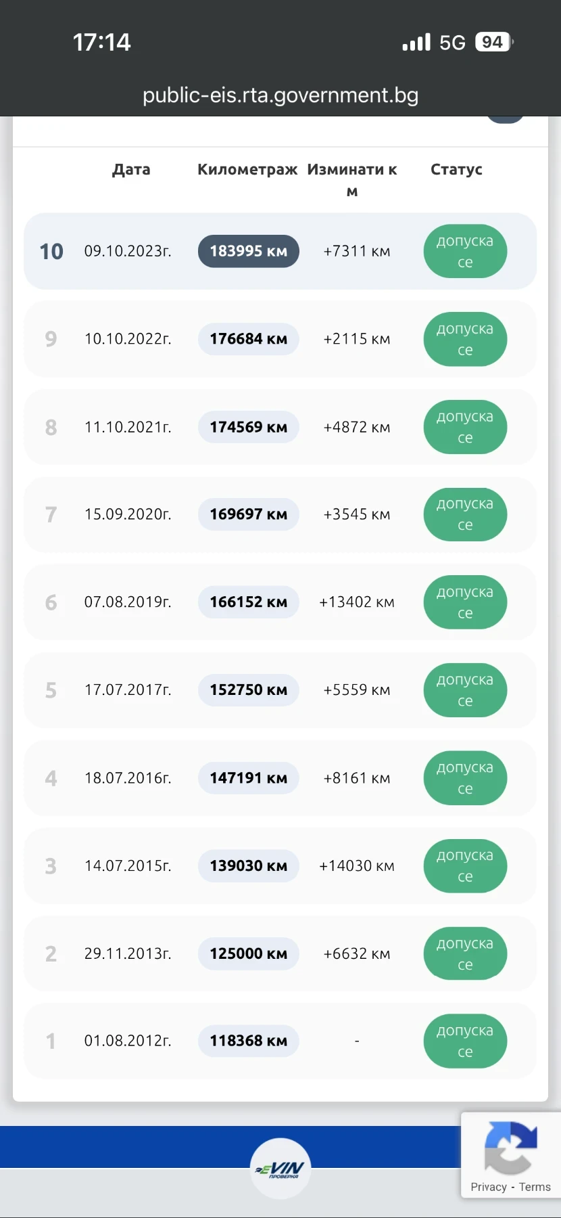Select the 183995 км mileage badge

click(x=248, y=251)
